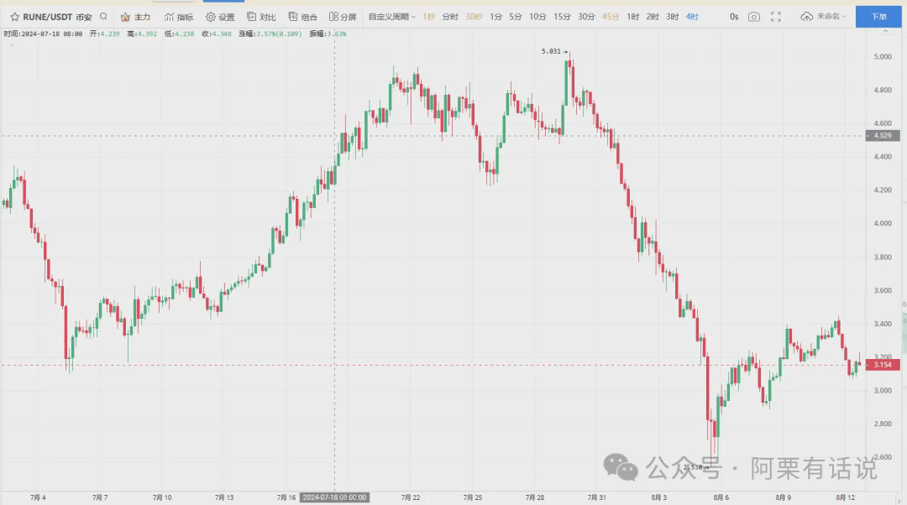Screen dimensions: 907x505
Task: Click the 4.529 crosshair price label
Action: pyautogui.click(x=882, y=135)
